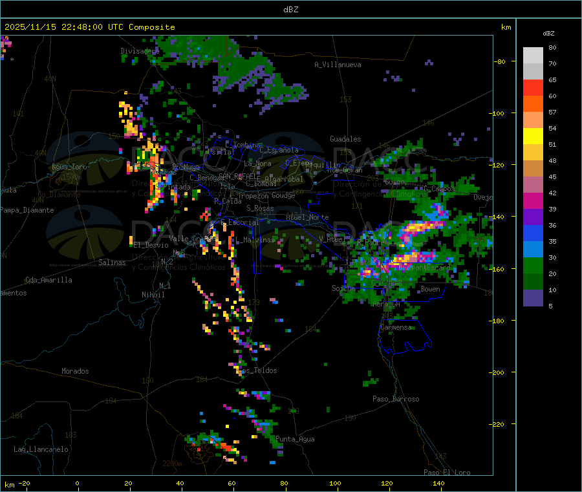Click the Salinas location label
The image size is (582, 492).
click(112, 262)
